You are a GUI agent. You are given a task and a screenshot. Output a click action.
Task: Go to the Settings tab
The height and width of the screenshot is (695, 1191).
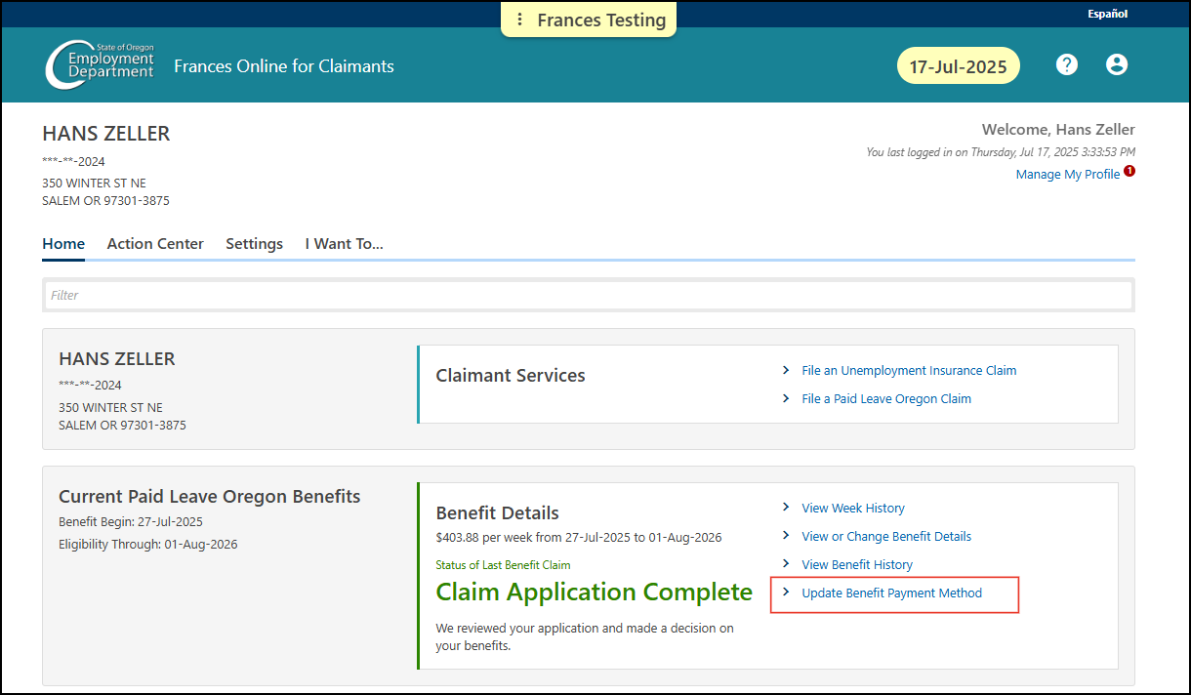254,244
